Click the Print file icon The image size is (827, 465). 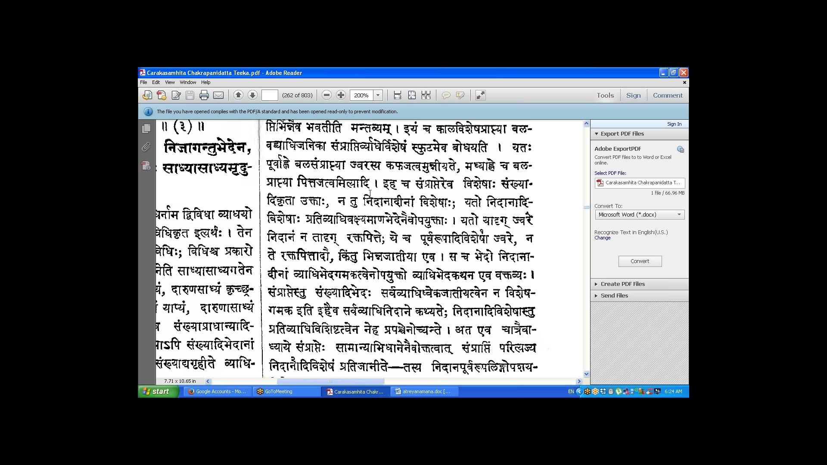pyautogui.click(x=204, y=96)
